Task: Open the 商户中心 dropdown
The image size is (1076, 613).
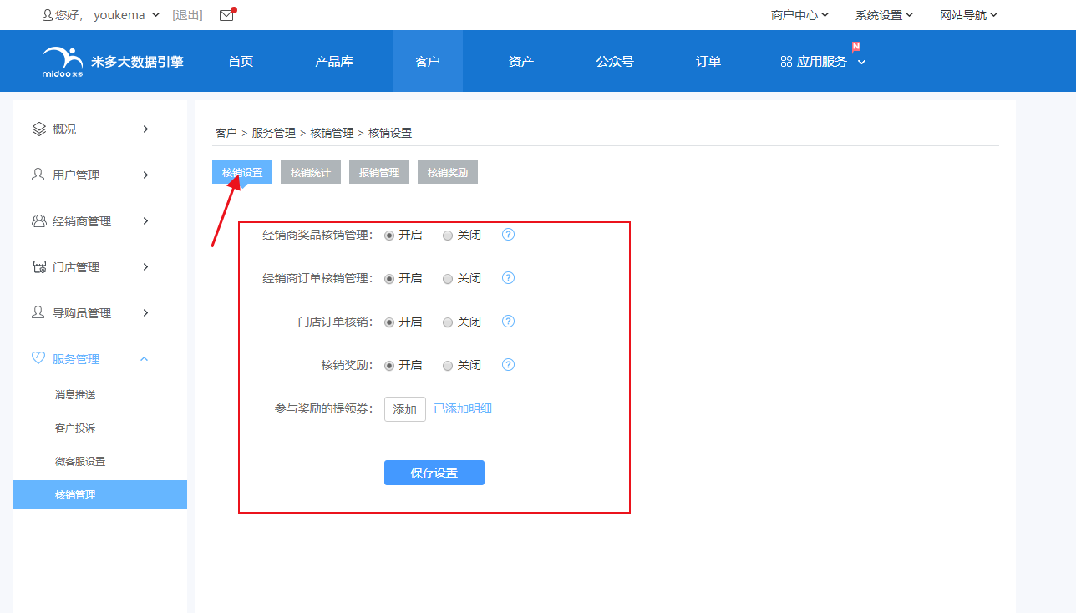Action: (799, 15)
